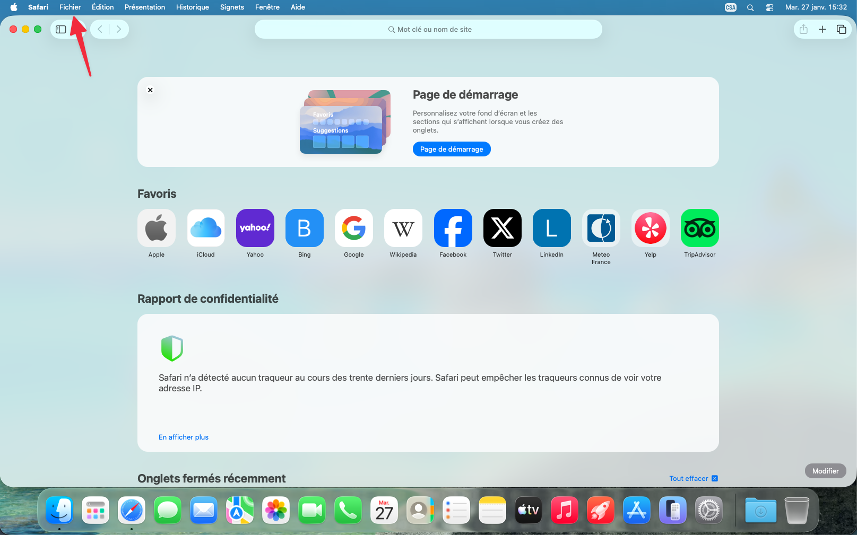Click the date and time in menu bar
Image resolution: width=857 pixels, height=535 pixels.
tap(816, 7)
